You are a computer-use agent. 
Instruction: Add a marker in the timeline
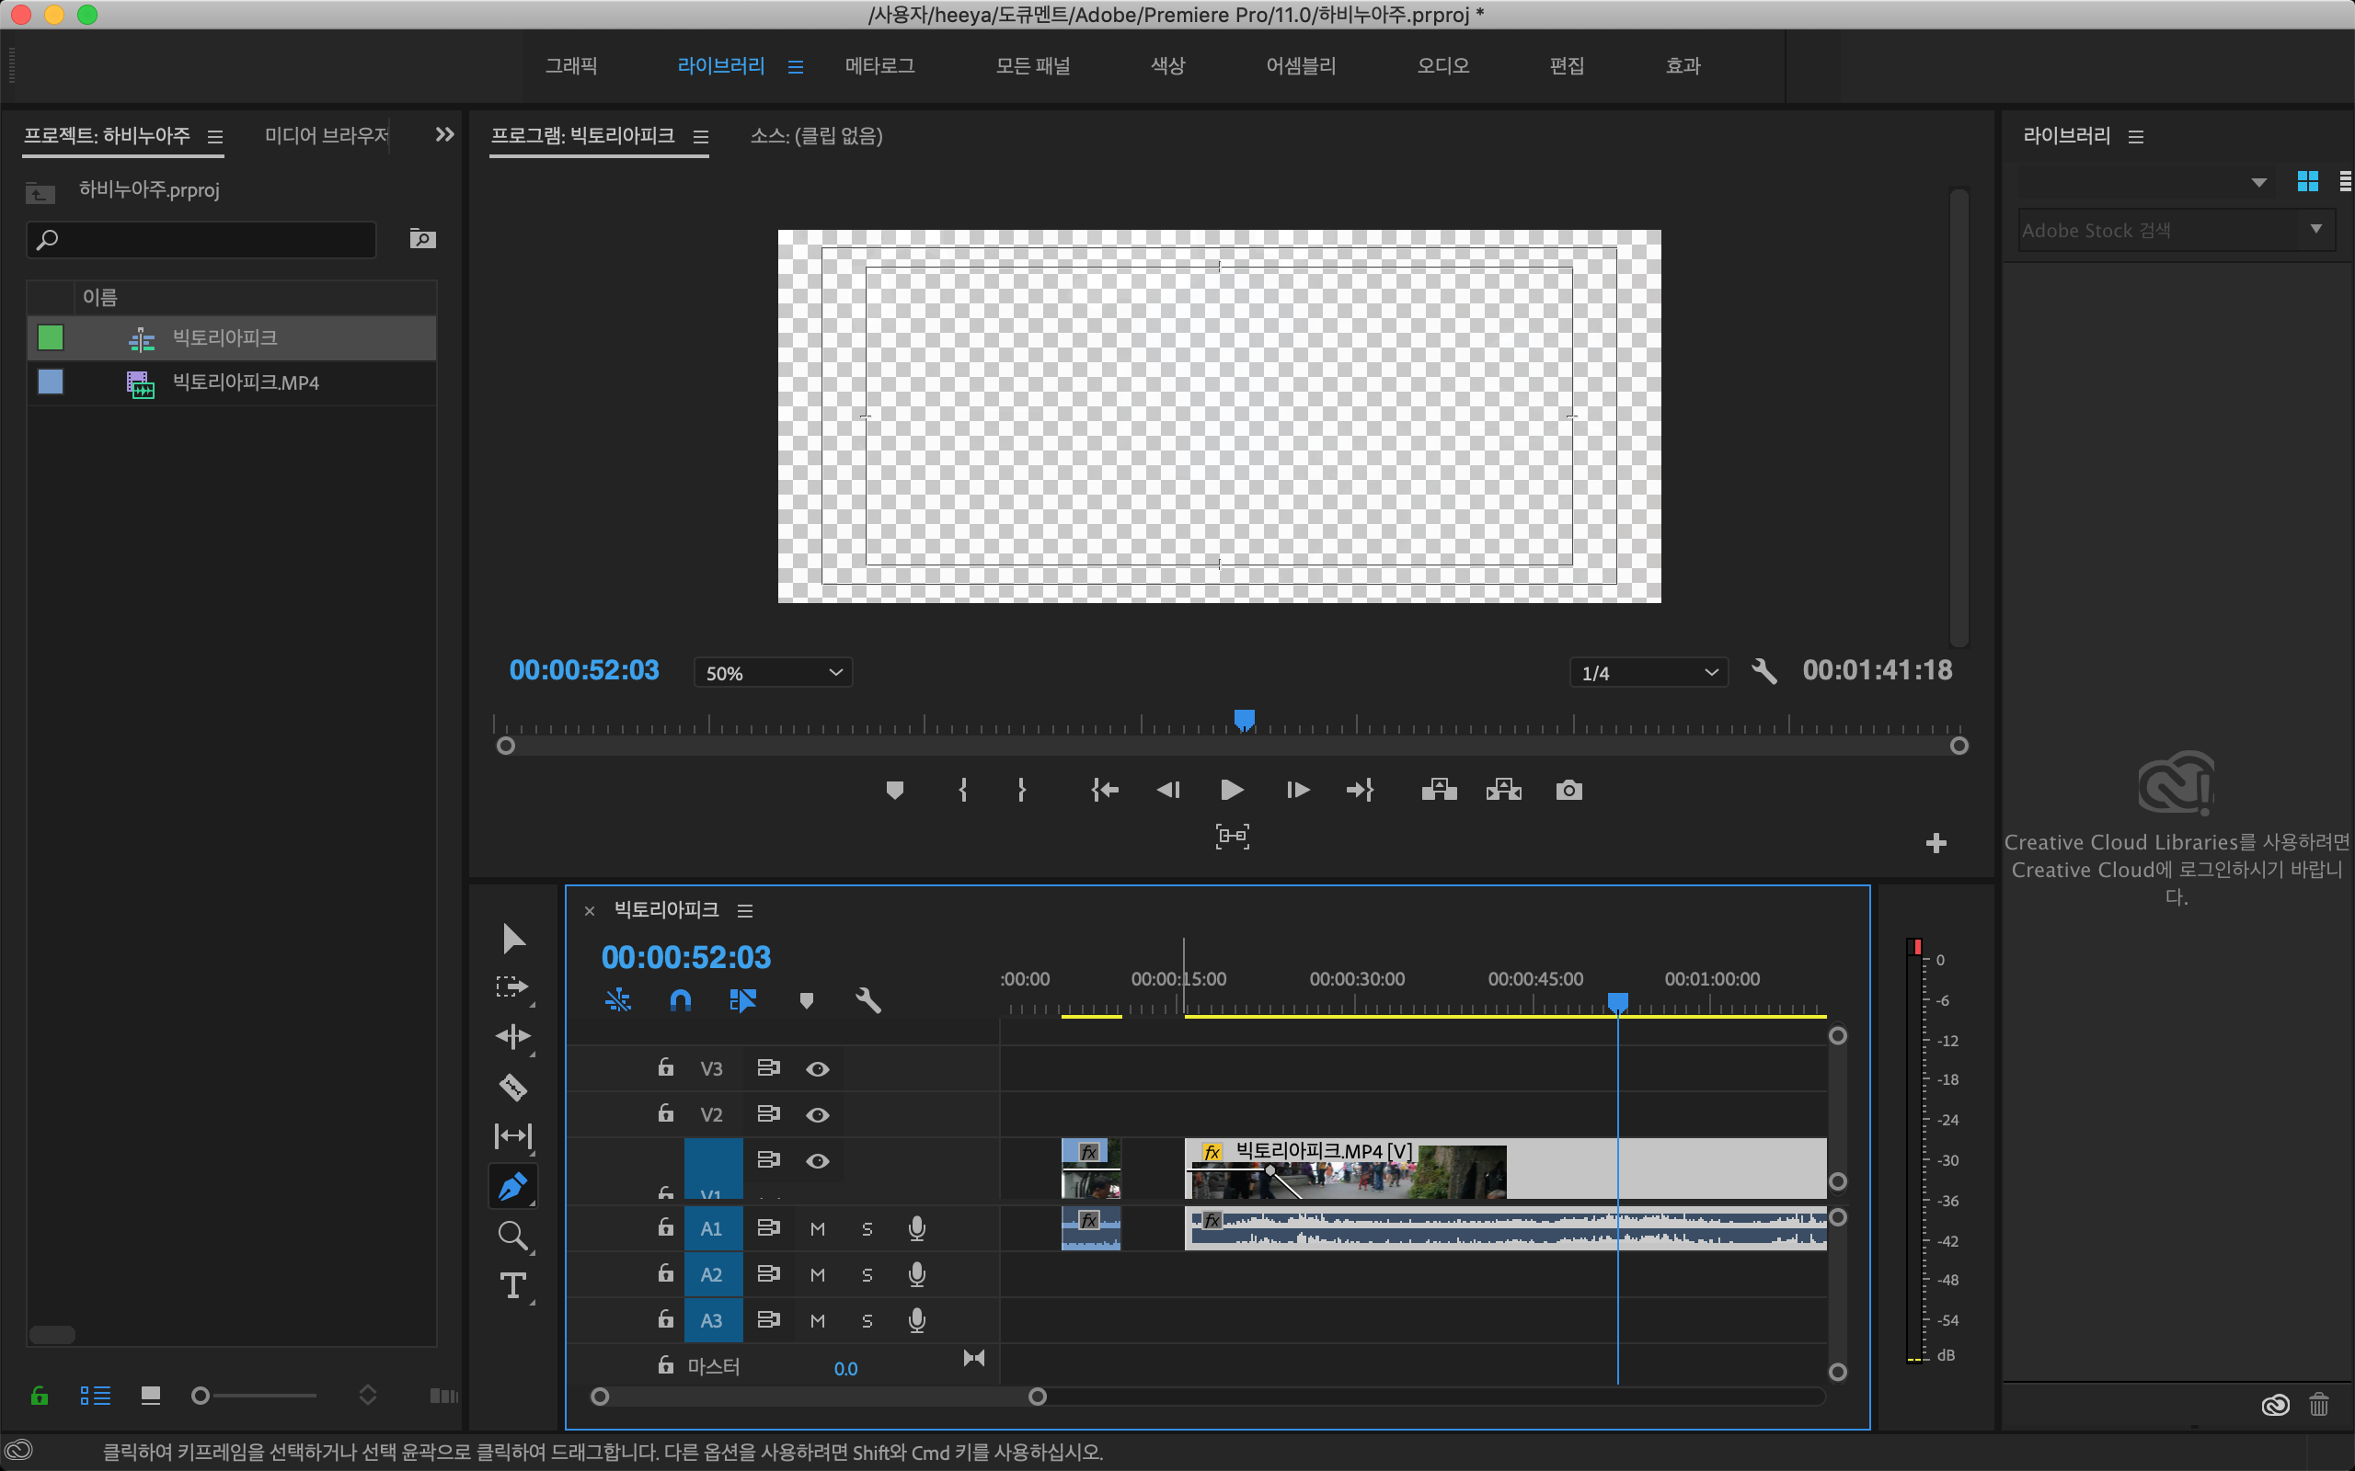pos(806,1000)
